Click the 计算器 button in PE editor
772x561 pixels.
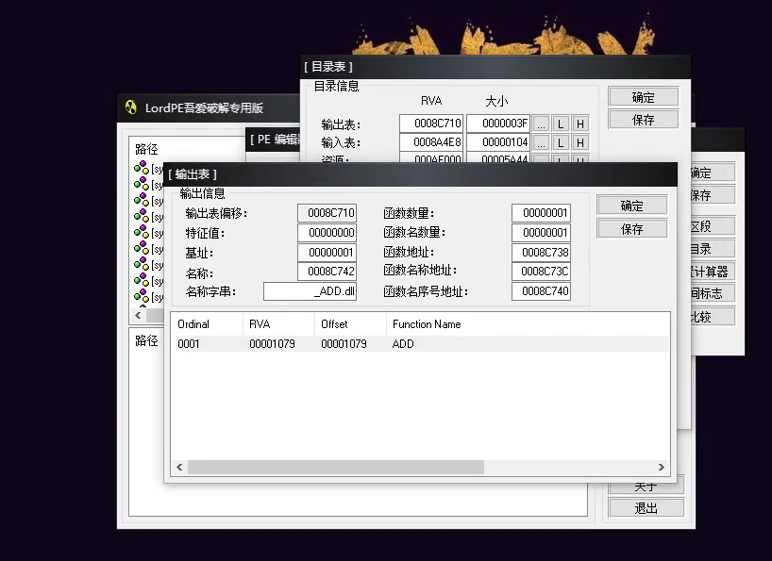713,271
